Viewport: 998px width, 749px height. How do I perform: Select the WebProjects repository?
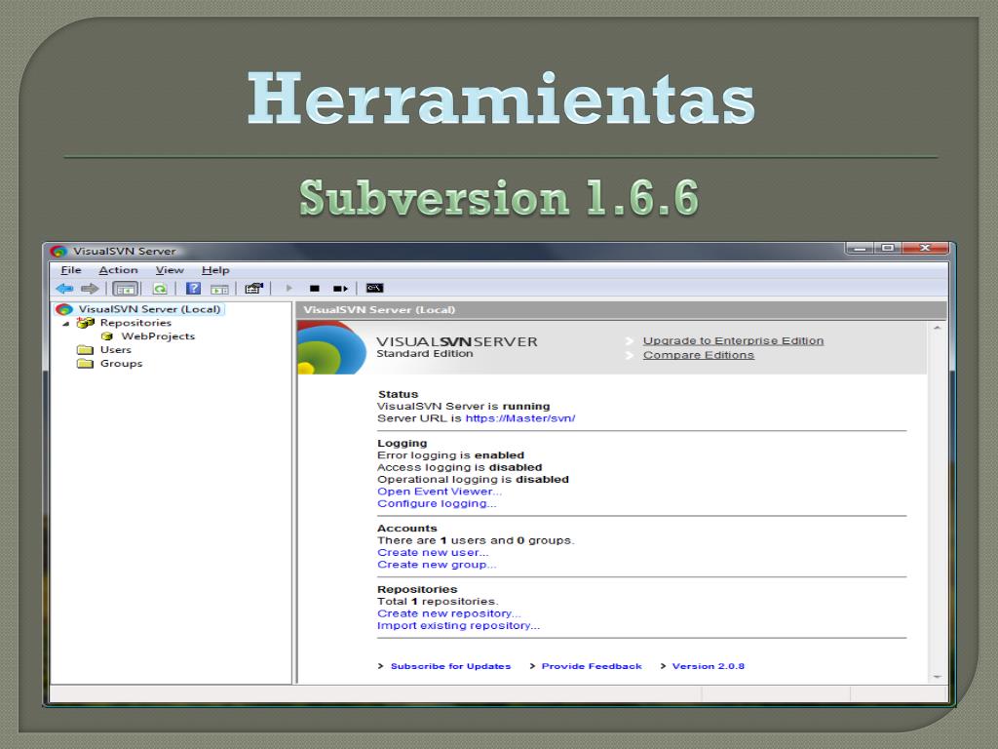click(158, 336)
